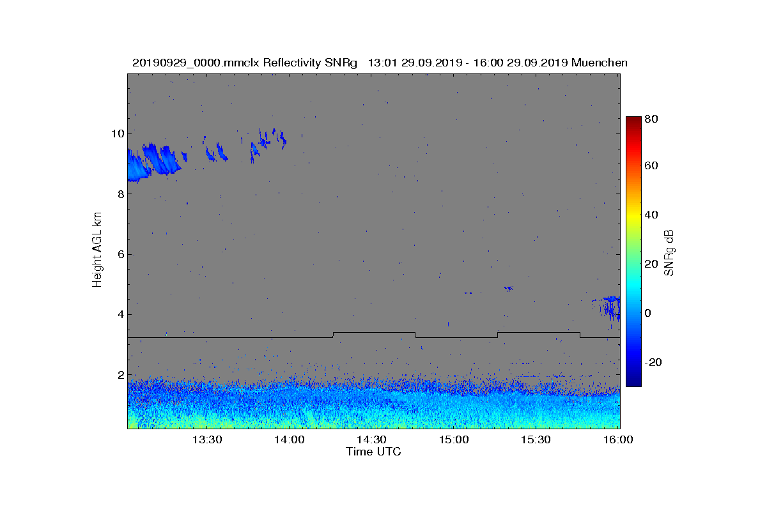Click the raised black line step near 15:30
767x511 pixels.
pos(538,333)
